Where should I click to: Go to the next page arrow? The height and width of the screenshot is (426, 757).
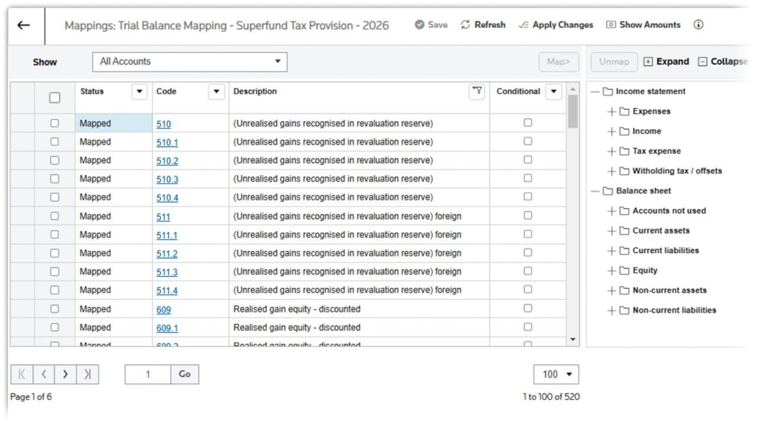(x=65, y=374)
